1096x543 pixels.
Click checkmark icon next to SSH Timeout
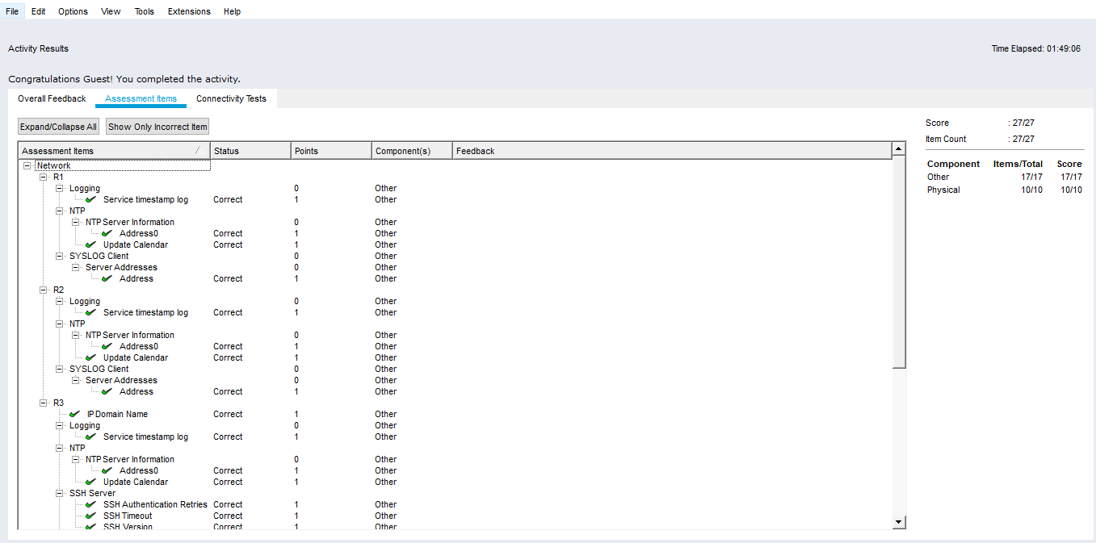point(90,516)
